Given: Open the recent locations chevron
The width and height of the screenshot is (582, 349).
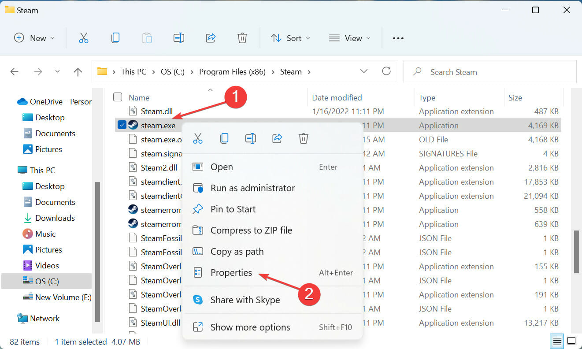Looking at the screenshot, I should [57, 72].
